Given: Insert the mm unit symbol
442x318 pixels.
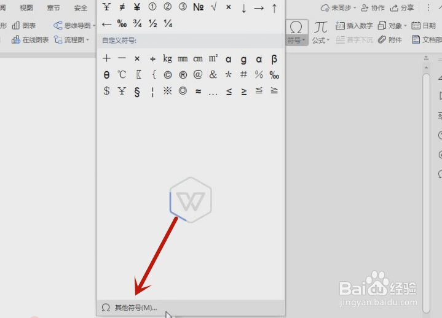Looking at the screenshot, I should (183, 59).
